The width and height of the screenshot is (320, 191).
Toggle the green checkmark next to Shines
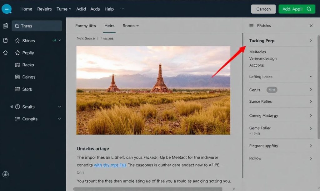(x=54, y=40)
